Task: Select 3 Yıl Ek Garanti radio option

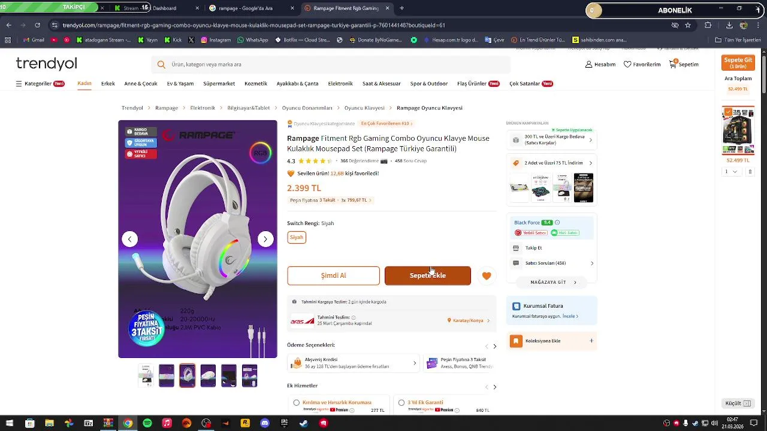Action: coord(401,403)
